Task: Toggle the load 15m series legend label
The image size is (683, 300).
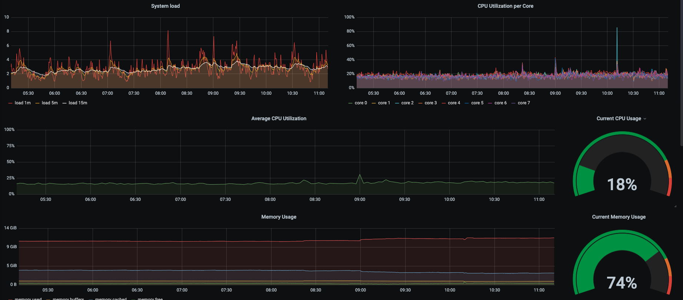Action: [78, 103]
